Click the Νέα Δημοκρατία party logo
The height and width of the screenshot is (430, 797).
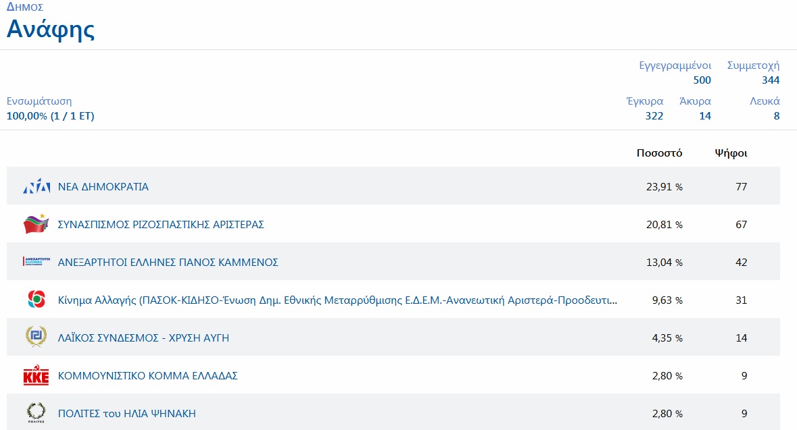[37, 187]
